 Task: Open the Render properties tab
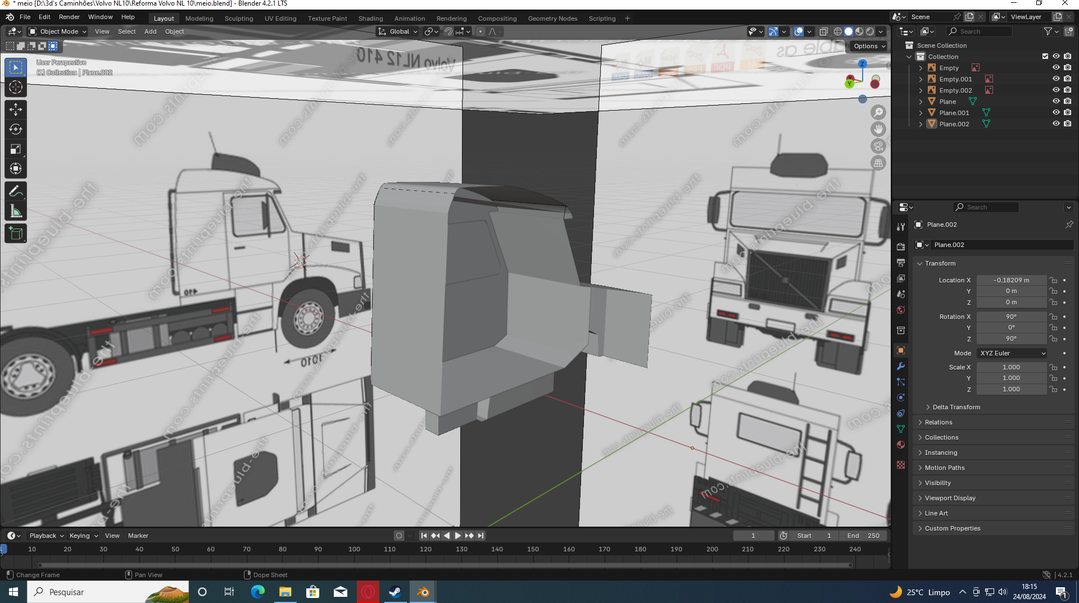(901, 246)
